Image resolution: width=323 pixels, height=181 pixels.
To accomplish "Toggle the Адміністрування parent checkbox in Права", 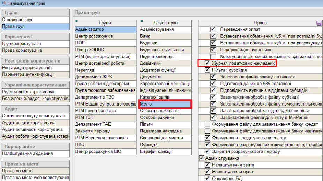I will [201, 158].
